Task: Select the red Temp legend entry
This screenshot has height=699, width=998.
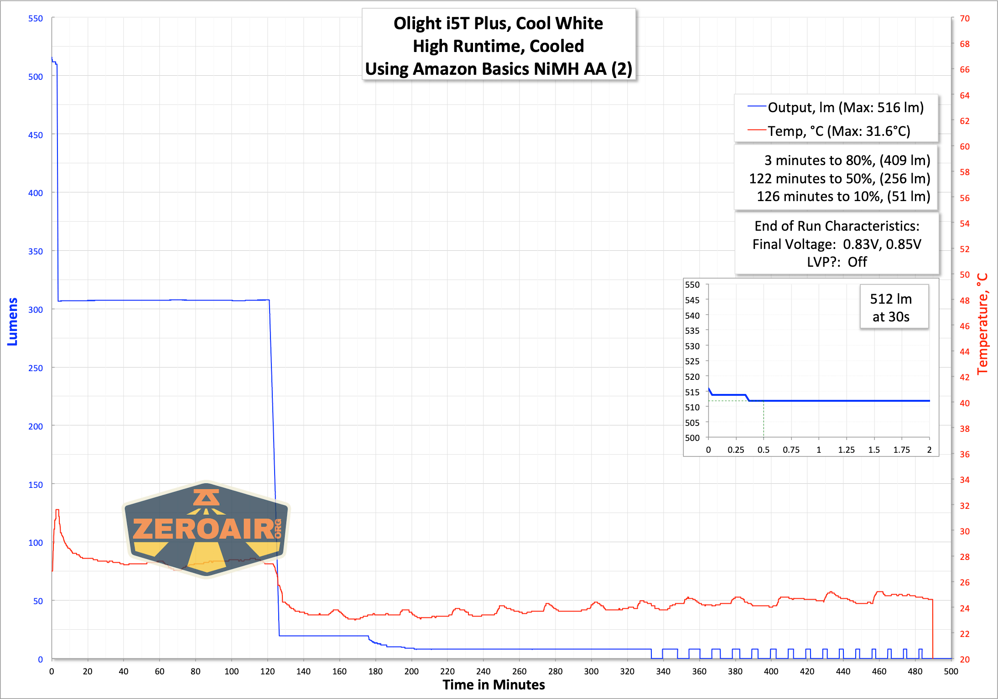Action: tap(829, 131)
